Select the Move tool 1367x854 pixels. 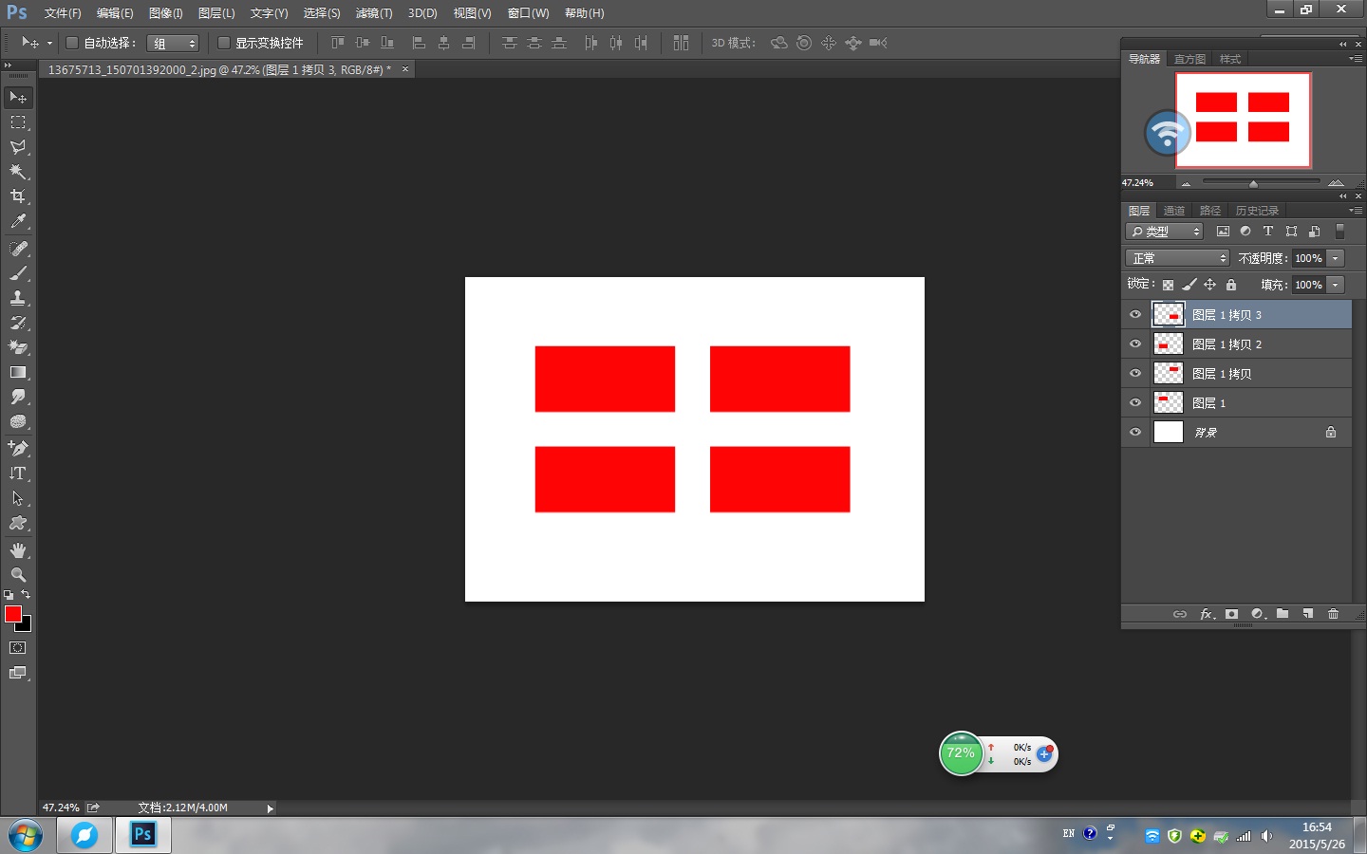coord(18,98)
